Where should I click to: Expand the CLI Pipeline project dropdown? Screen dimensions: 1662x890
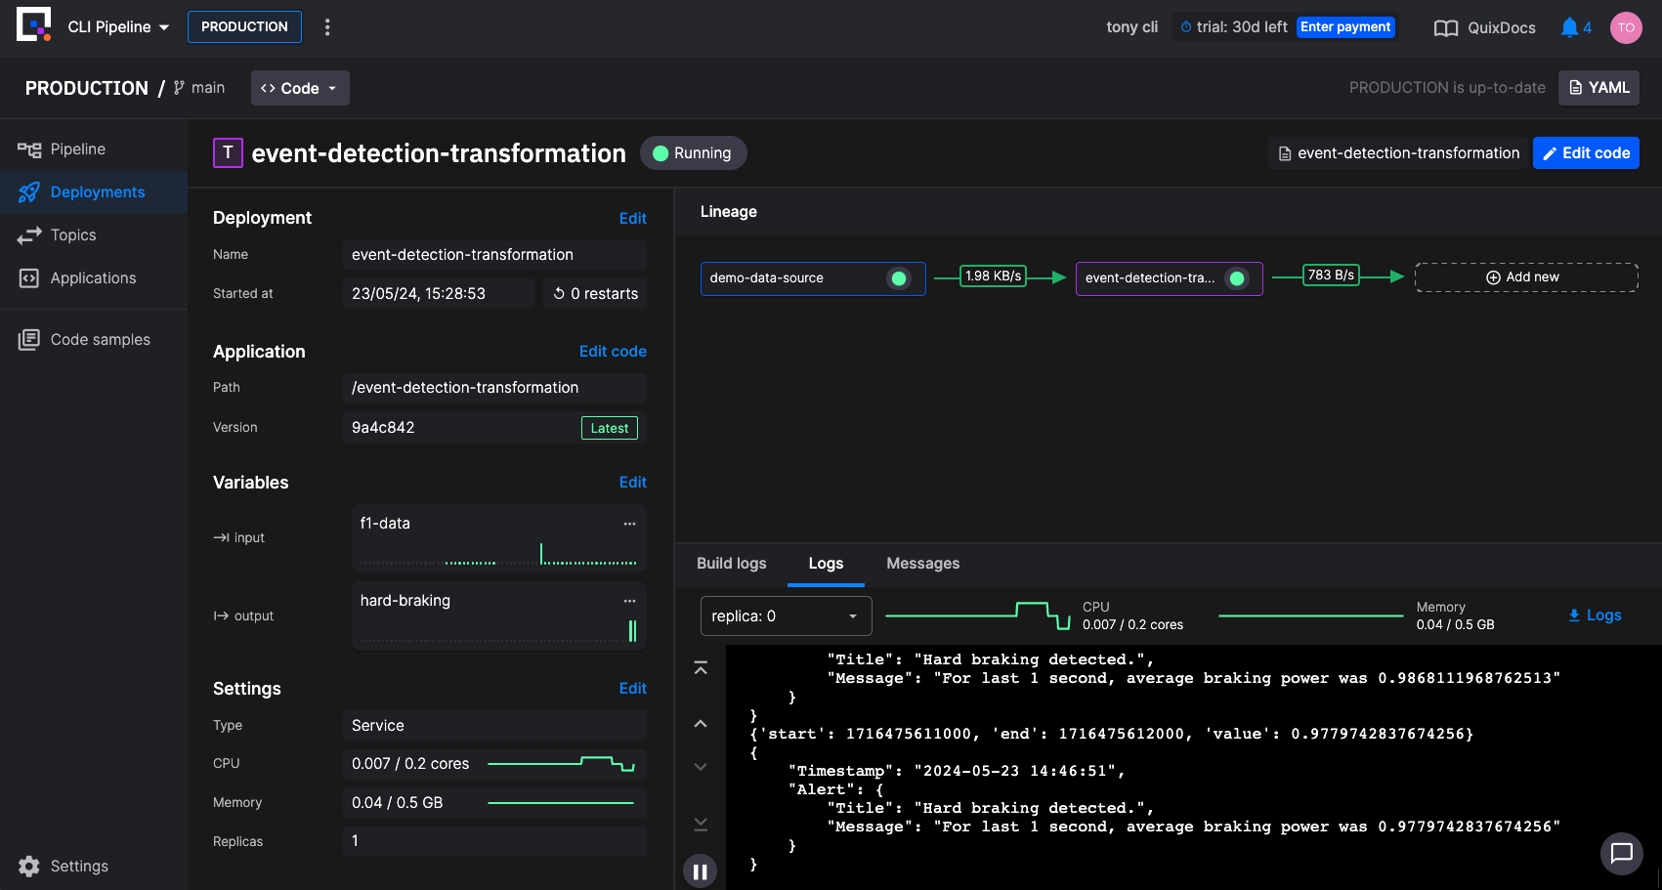pos(118,27)
